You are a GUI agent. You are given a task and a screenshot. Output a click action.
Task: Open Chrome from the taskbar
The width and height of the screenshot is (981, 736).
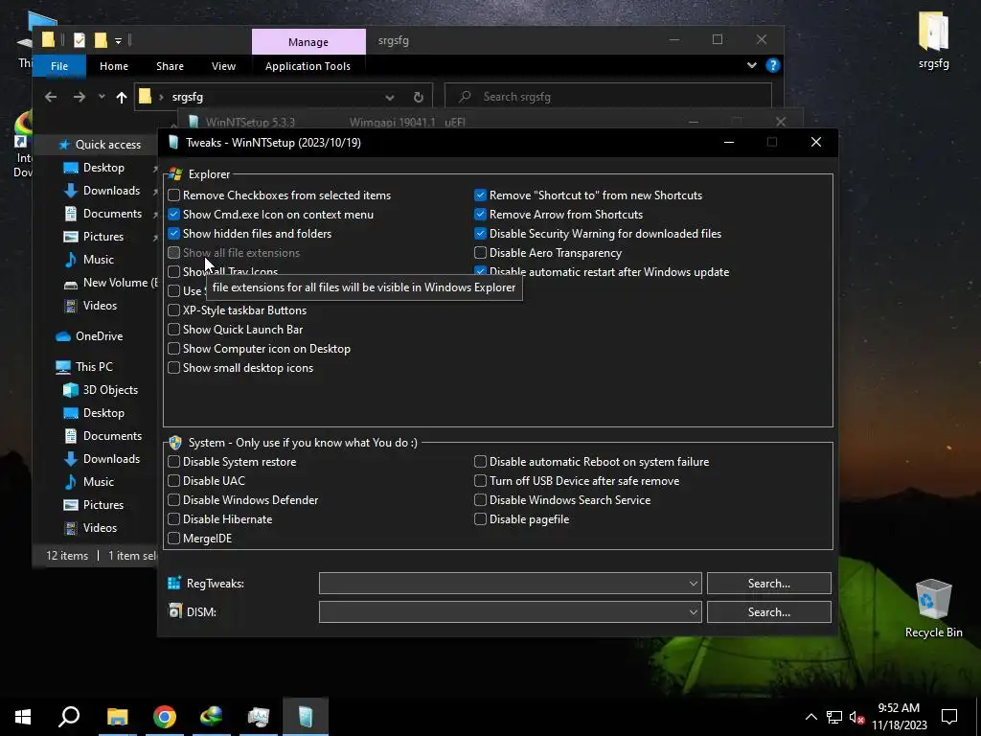(165, 717)
